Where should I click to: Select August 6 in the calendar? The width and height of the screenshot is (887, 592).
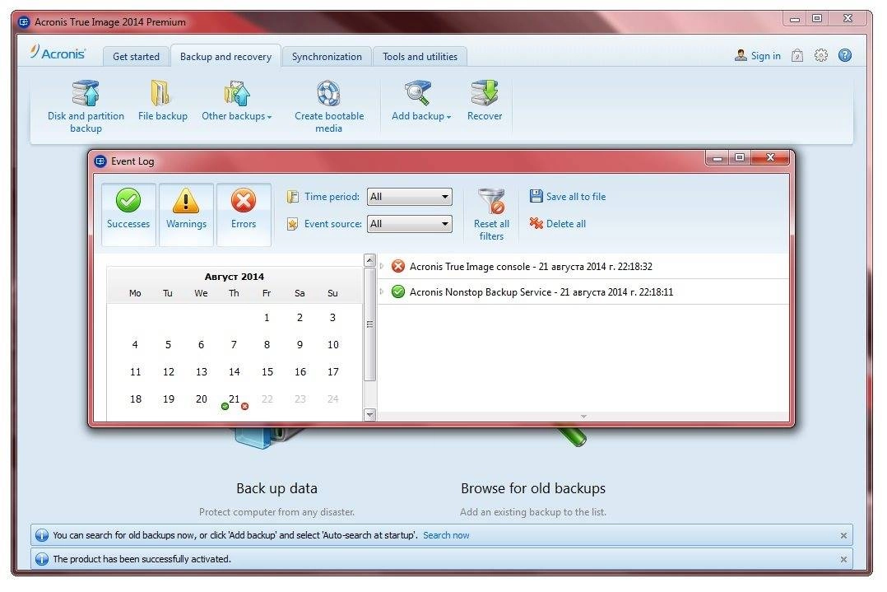tap(201, 345)
